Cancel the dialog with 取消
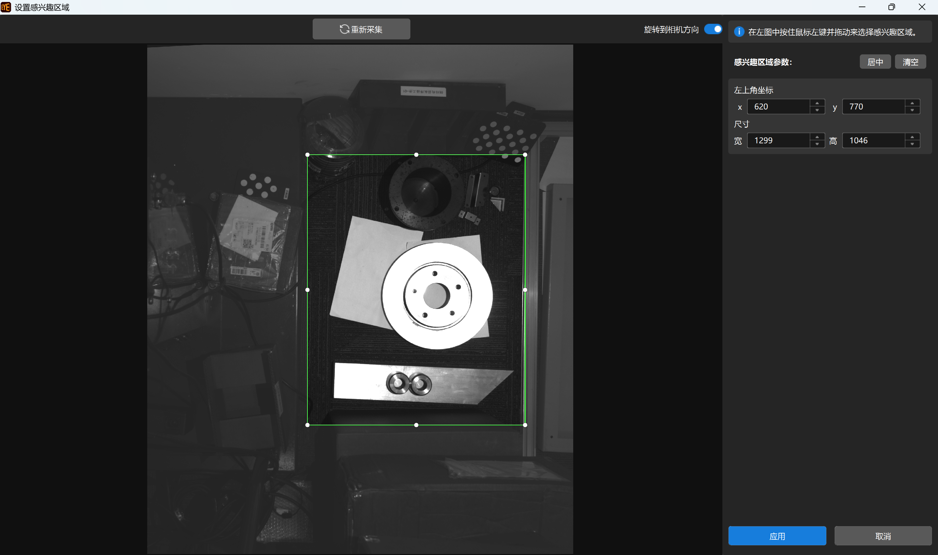The width and height of the screenshot is (938, 555). click(883, 535)
